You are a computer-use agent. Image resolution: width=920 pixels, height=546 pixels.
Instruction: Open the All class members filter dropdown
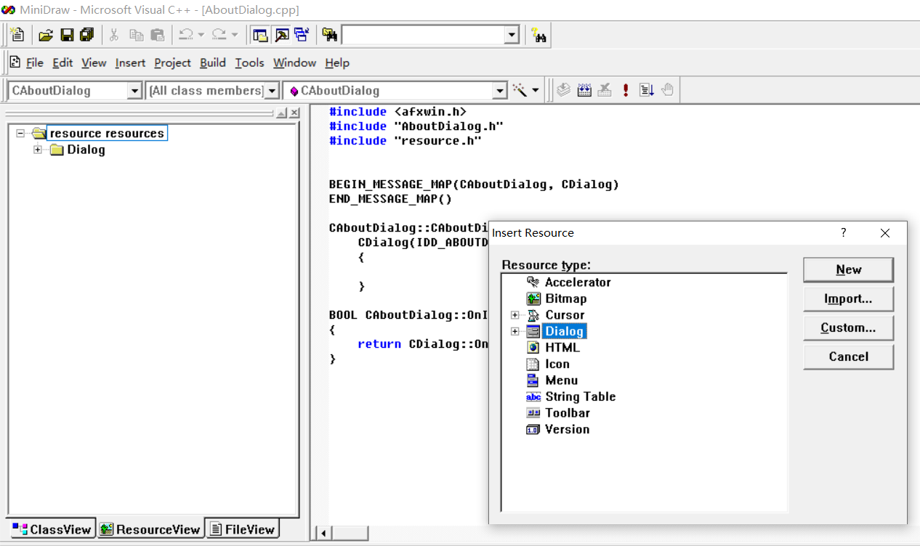pyautogui.click(x=272, y=91)
